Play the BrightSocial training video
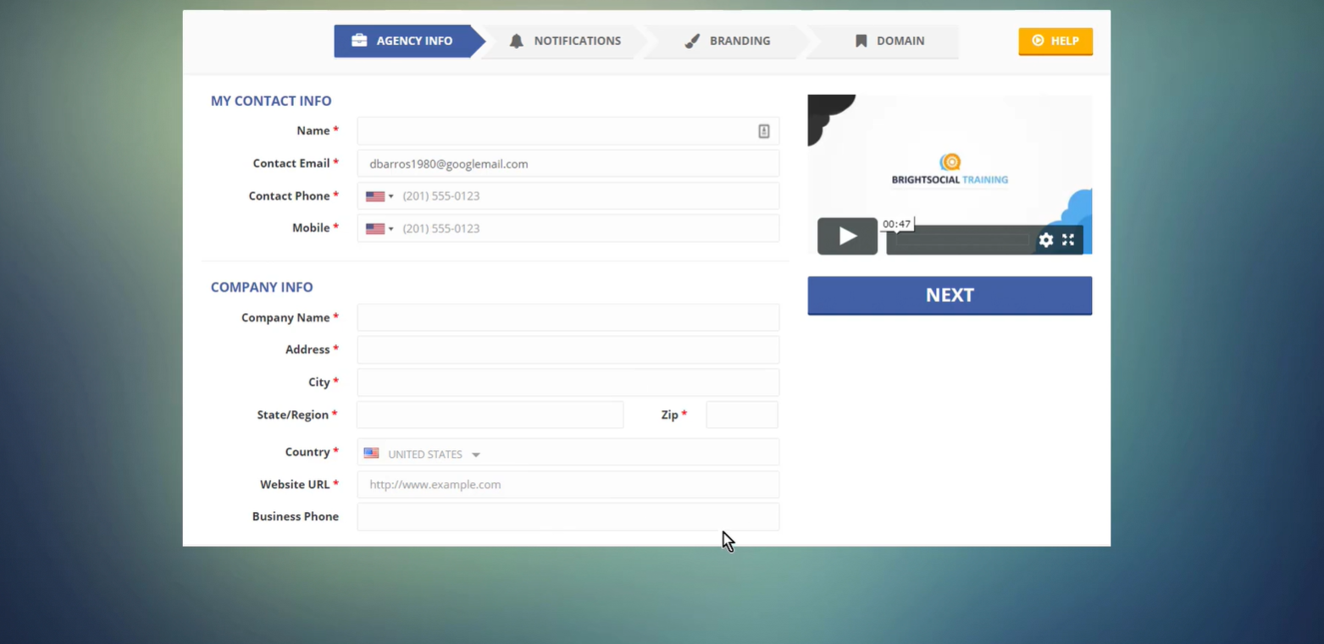This screenshot has height=644, width=1324. tap(847, 237)
